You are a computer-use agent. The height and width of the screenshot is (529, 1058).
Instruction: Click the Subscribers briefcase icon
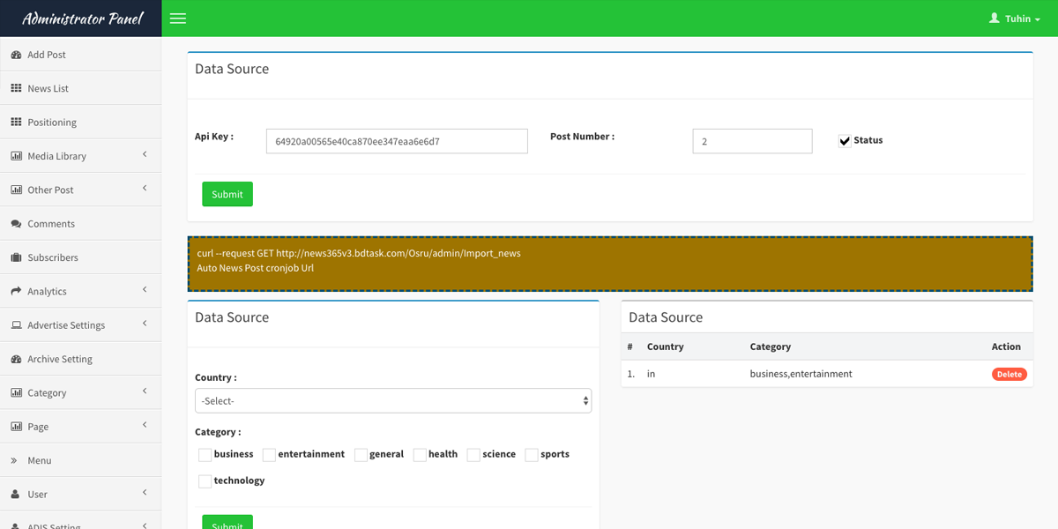(x=16, y=257)
